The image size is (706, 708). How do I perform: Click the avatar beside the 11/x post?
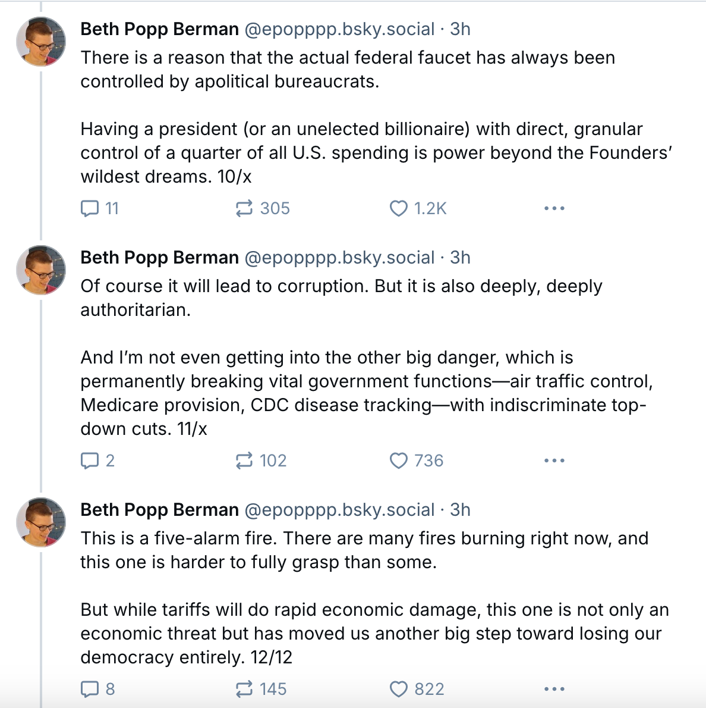point(41,270)
